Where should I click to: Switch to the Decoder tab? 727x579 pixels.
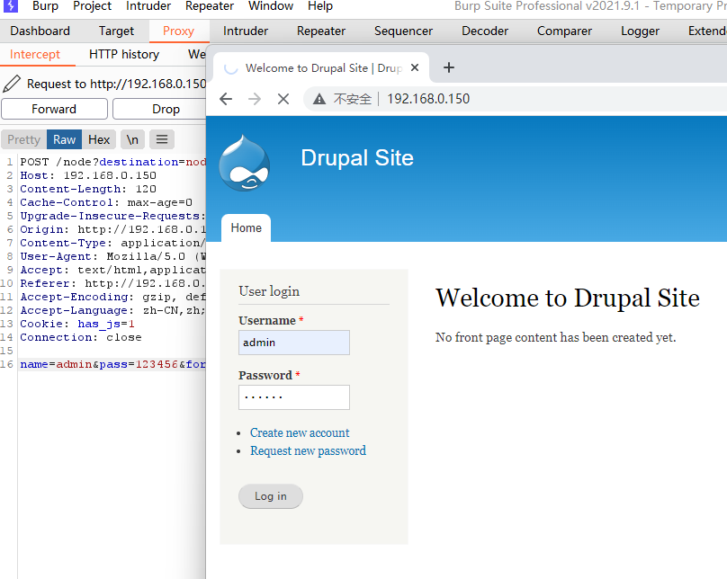485,31
